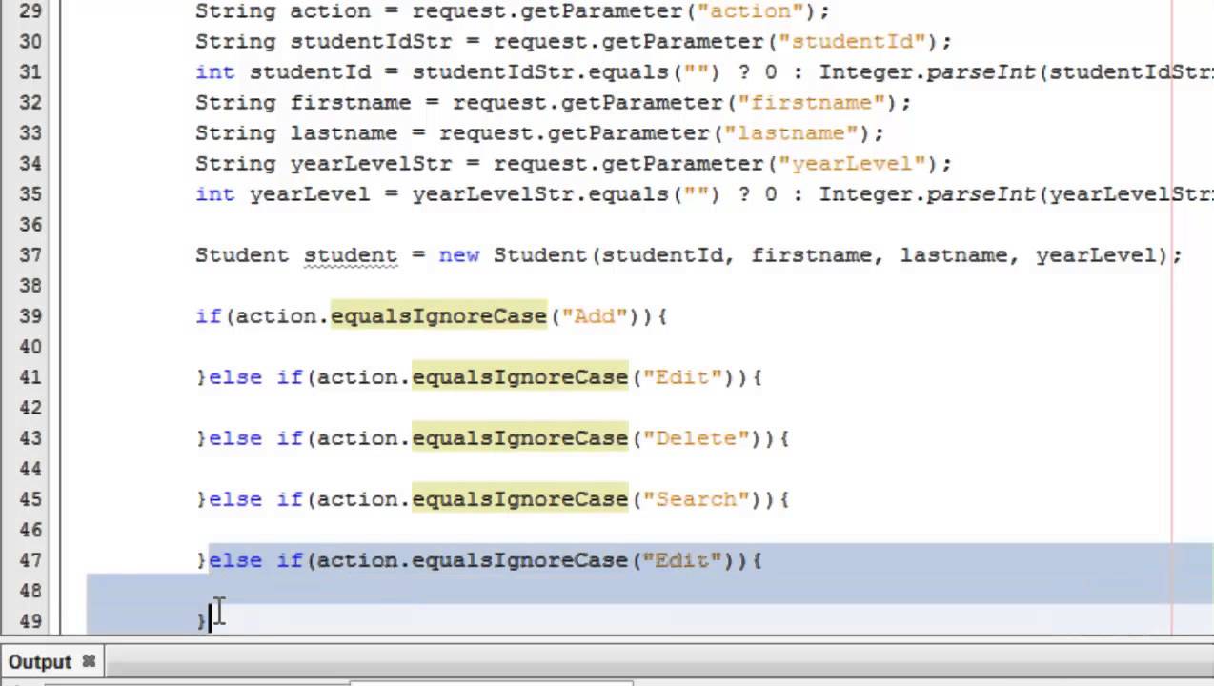Click highlighted equalsIgnoreCase on line 43
Image resolution: width=1214 pixels, height=686 pixels.
tap(520, 438)
